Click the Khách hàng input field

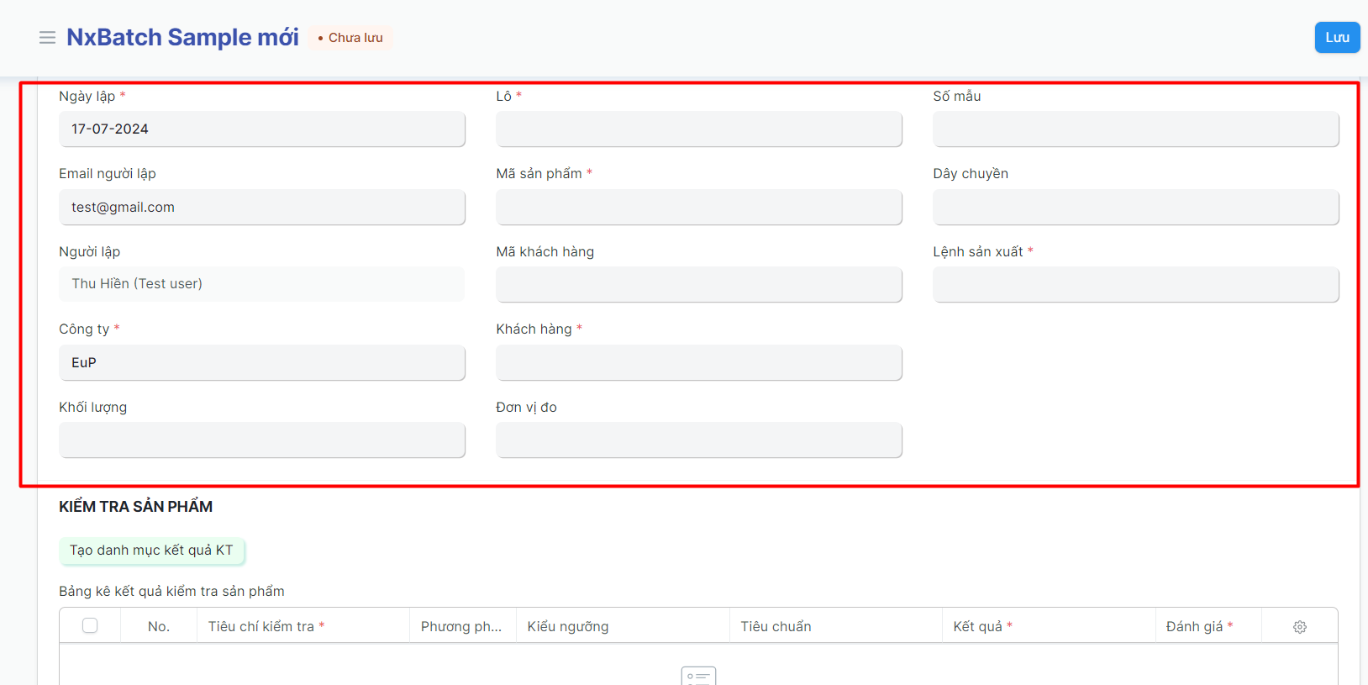[698, 363]
